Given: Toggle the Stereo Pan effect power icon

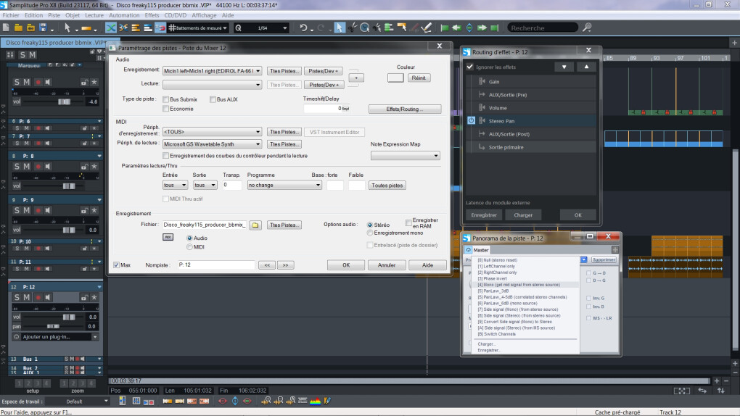Looking at the screenshot, I should [471, 121].
